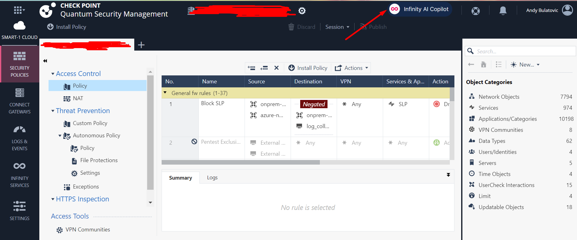Image resolution: width=577 pixels, height=240 pixels.
Task: Click Install Policy in the top bar
Action: pyautogui.click(x=67, y=27)
